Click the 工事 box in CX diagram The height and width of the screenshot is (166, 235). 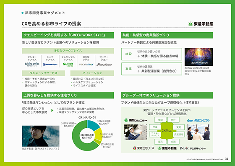(155, 127)
